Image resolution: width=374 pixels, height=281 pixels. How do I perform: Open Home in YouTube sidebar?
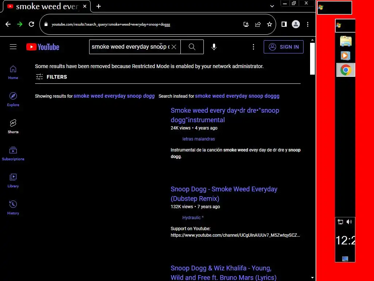(13, 72)
